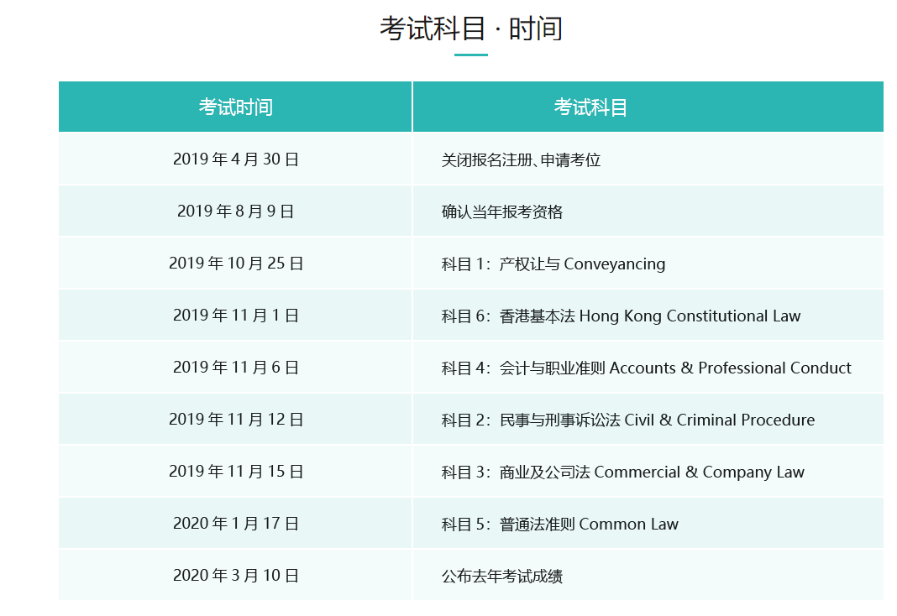Click the date 2019 年 4 月 30 日
This screenshot has height=616, width=897.
click(x=235, y=159)
